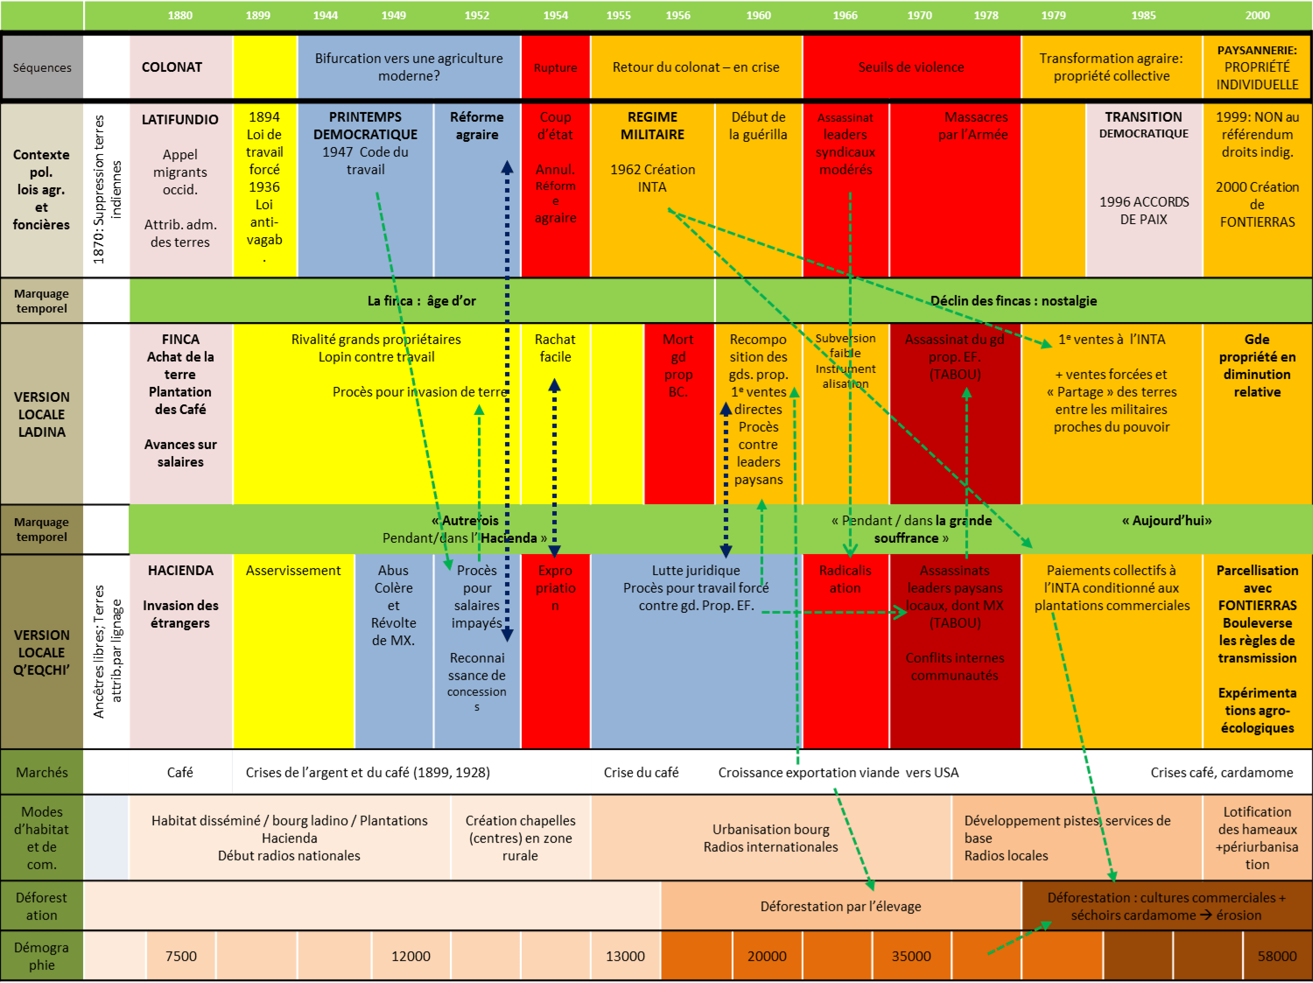1313x983 pixels.
Task: Click 'HACIENDA Invasion des étrangers' cell
Action: tap(180, 652)
